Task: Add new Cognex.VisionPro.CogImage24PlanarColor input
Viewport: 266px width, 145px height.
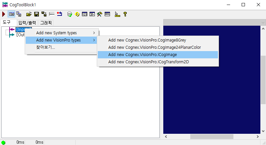Action: click(158, 47)
